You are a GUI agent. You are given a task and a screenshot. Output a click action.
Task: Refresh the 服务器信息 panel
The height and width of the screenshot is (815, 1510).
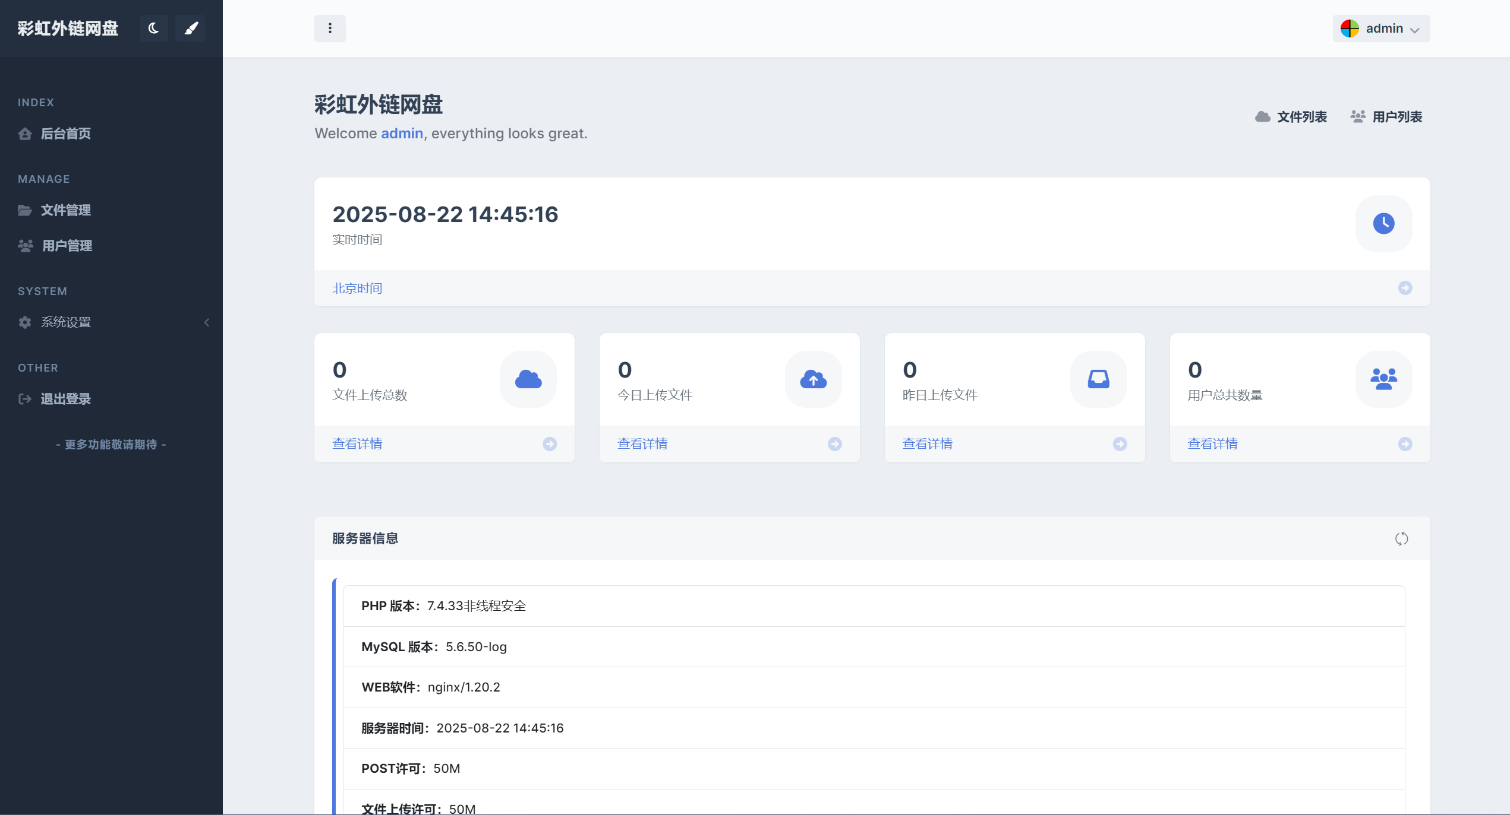(1401, 539)
